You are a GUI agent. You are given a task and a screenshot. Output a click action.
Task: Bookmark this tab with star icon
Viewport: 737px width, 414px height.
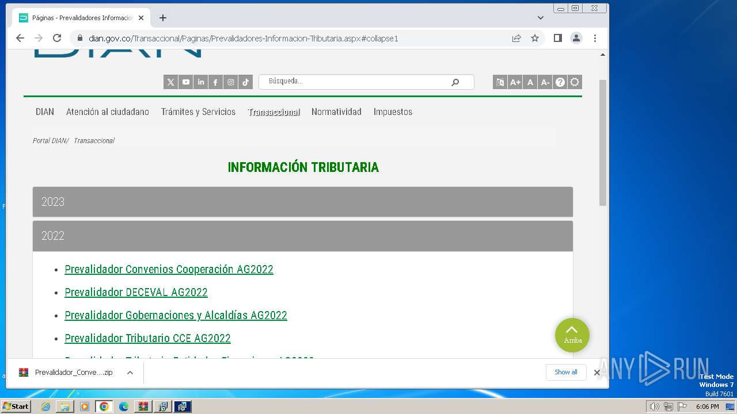535,38
